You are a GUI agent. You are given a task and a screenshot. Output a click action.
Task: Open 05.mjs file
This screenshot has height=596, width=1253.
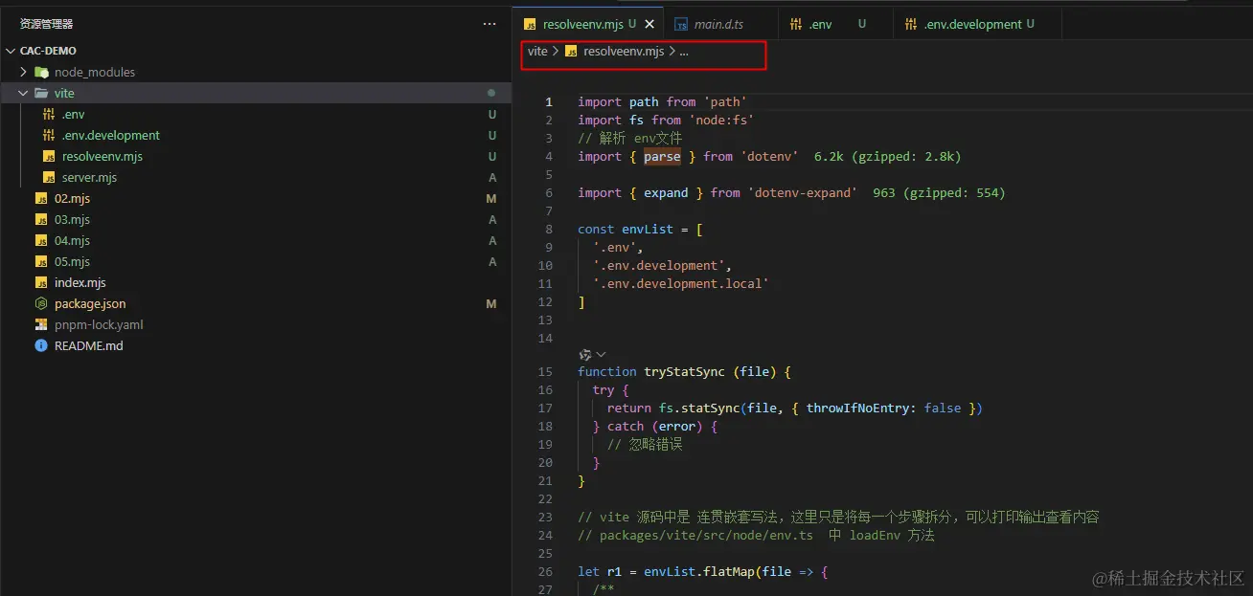point(72,261)
